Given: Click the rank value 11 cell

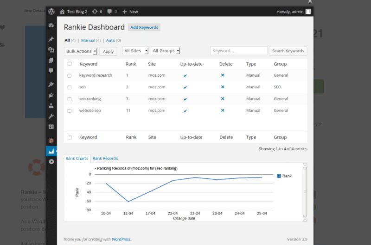Looking at the screenshot, I should (x=128, y=110).
